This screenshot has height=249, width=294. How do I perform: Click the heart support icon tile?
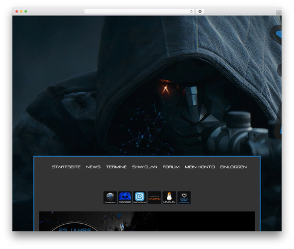click(x=184, y=198)
